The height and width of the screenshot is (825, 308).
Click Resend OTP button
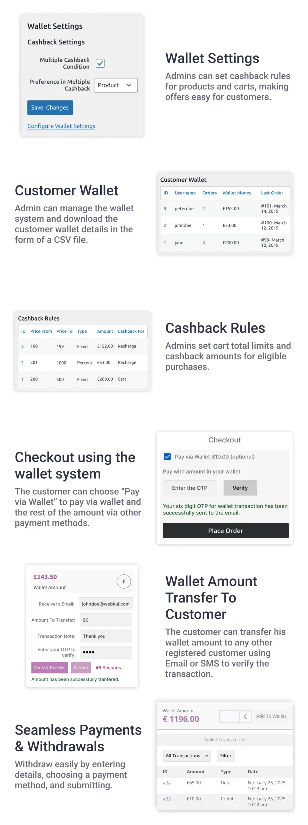pos(81,668)
